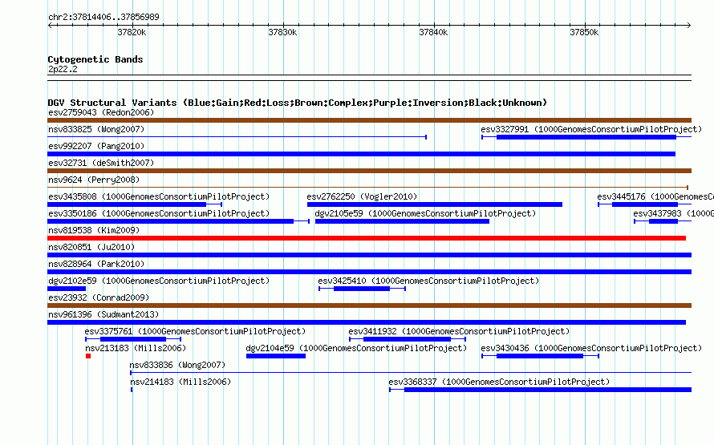The image size is (714, 445).
Task: Click nsv213183 (Mills2006) label
Action: tap(136, 348)
